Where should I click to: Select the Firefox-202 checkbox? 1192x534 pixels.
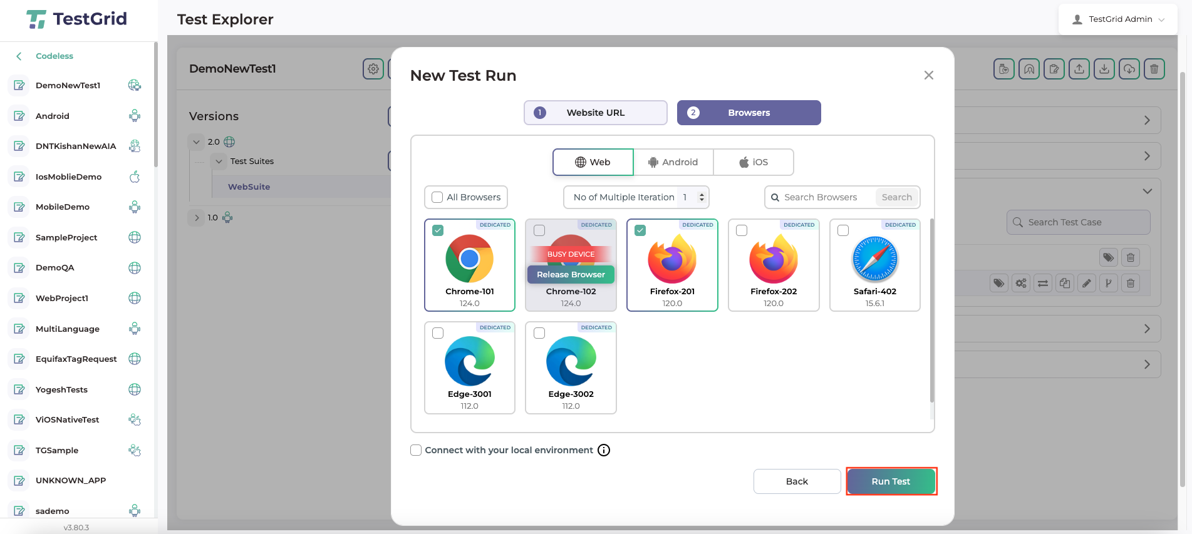(742, 230)
